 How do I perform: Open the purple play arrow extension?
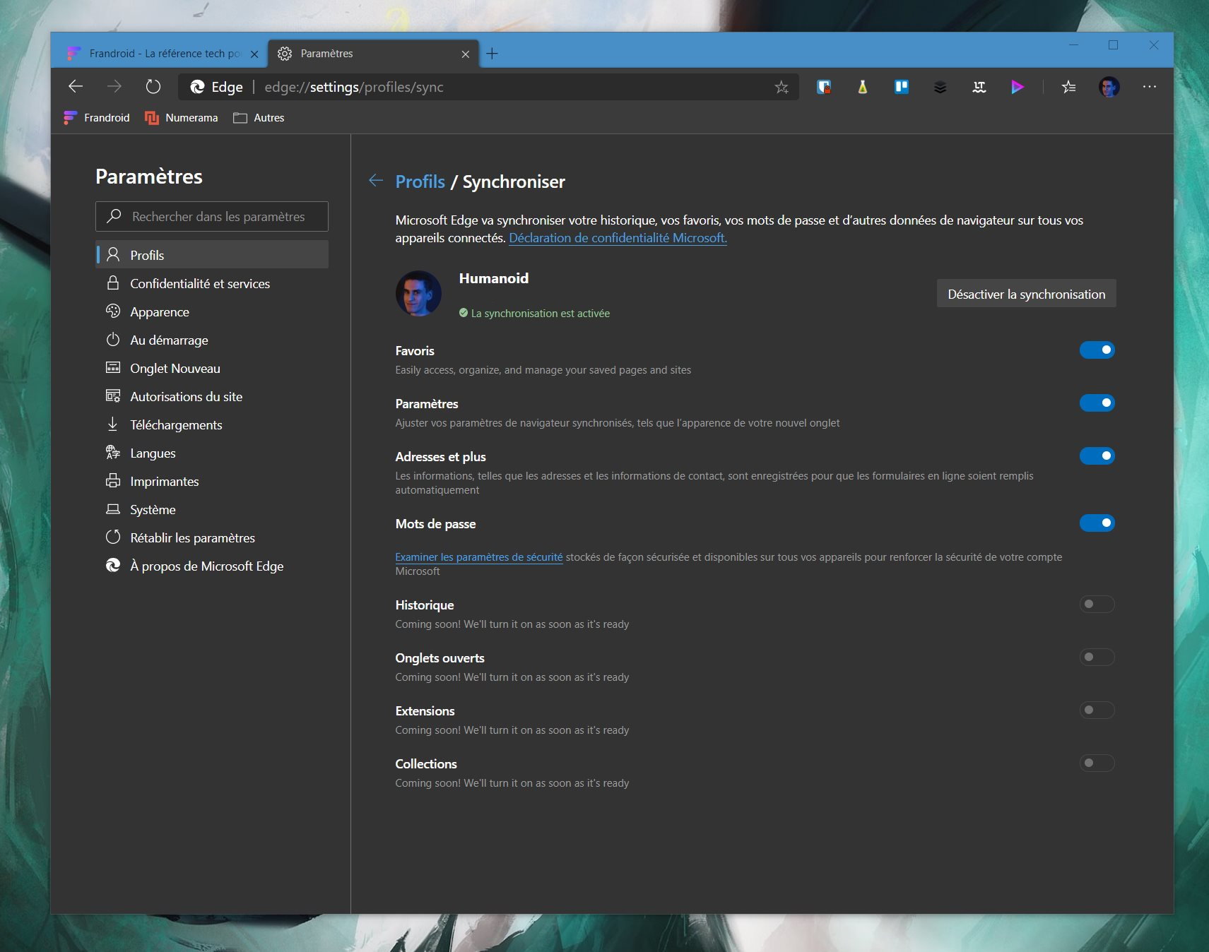[1018, 87]
